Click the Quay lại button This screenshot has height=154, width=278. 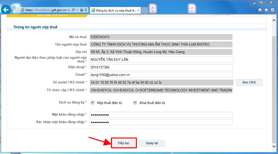click(152, 143)
